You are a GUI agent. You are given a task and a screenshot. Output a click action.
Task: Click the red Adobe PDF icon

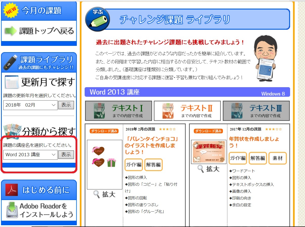(x=12, y=189)
